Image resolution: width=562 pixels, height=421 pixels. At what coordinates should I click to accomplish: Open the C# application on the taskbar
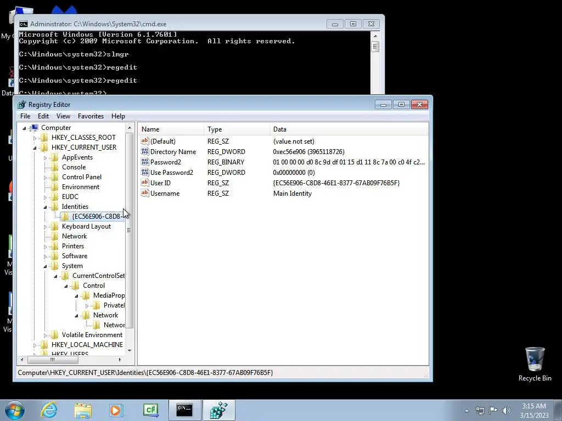pos(150,410)
